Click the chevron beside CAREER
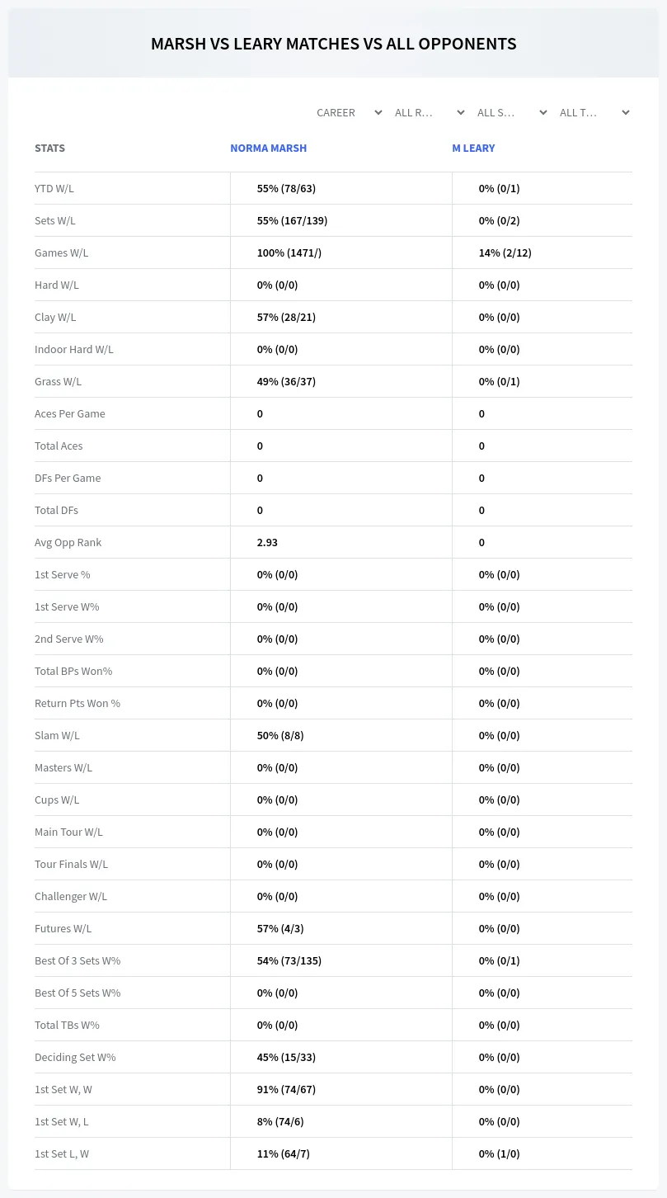The height and width of the screenshot is (1198, 667). [x=378, y=112]
